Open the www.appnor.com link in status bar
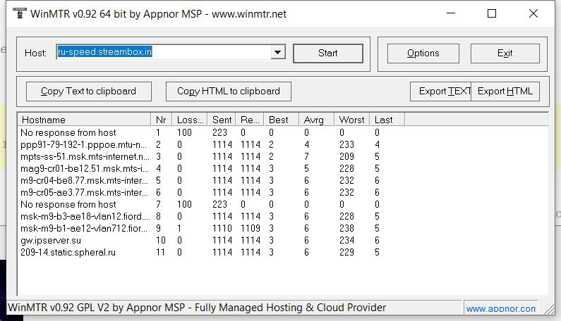The height and width of the screenshot is (321, 561). click(x=500, y=308)
